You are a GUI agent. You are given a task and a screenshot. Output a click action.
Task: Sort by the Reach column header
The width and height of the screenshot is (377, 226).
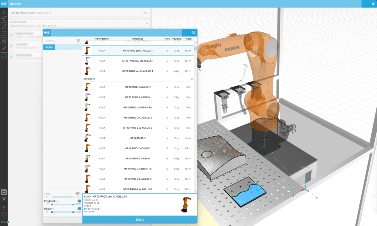(188, 39)
